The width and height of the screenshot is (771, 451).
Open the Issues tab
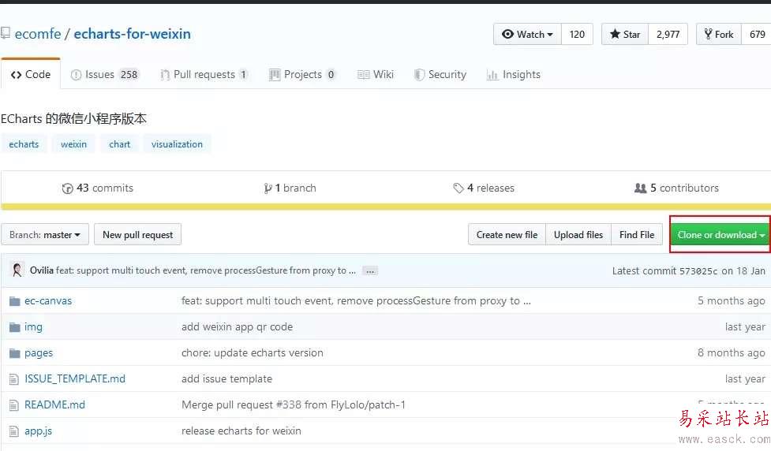click(x=105, y=75)
